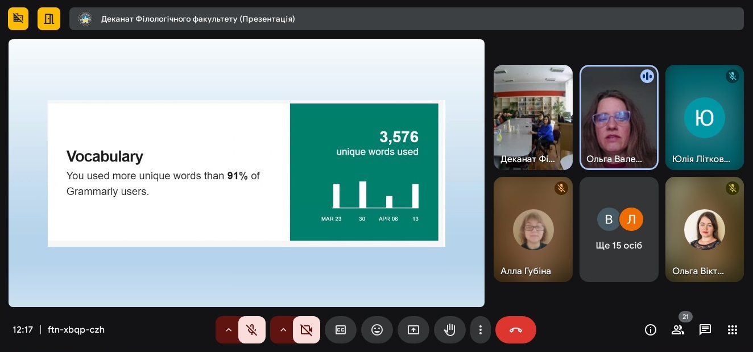Screen dimensions: 753x352
Task: Open the emoji reactions button
Action: 377,330
